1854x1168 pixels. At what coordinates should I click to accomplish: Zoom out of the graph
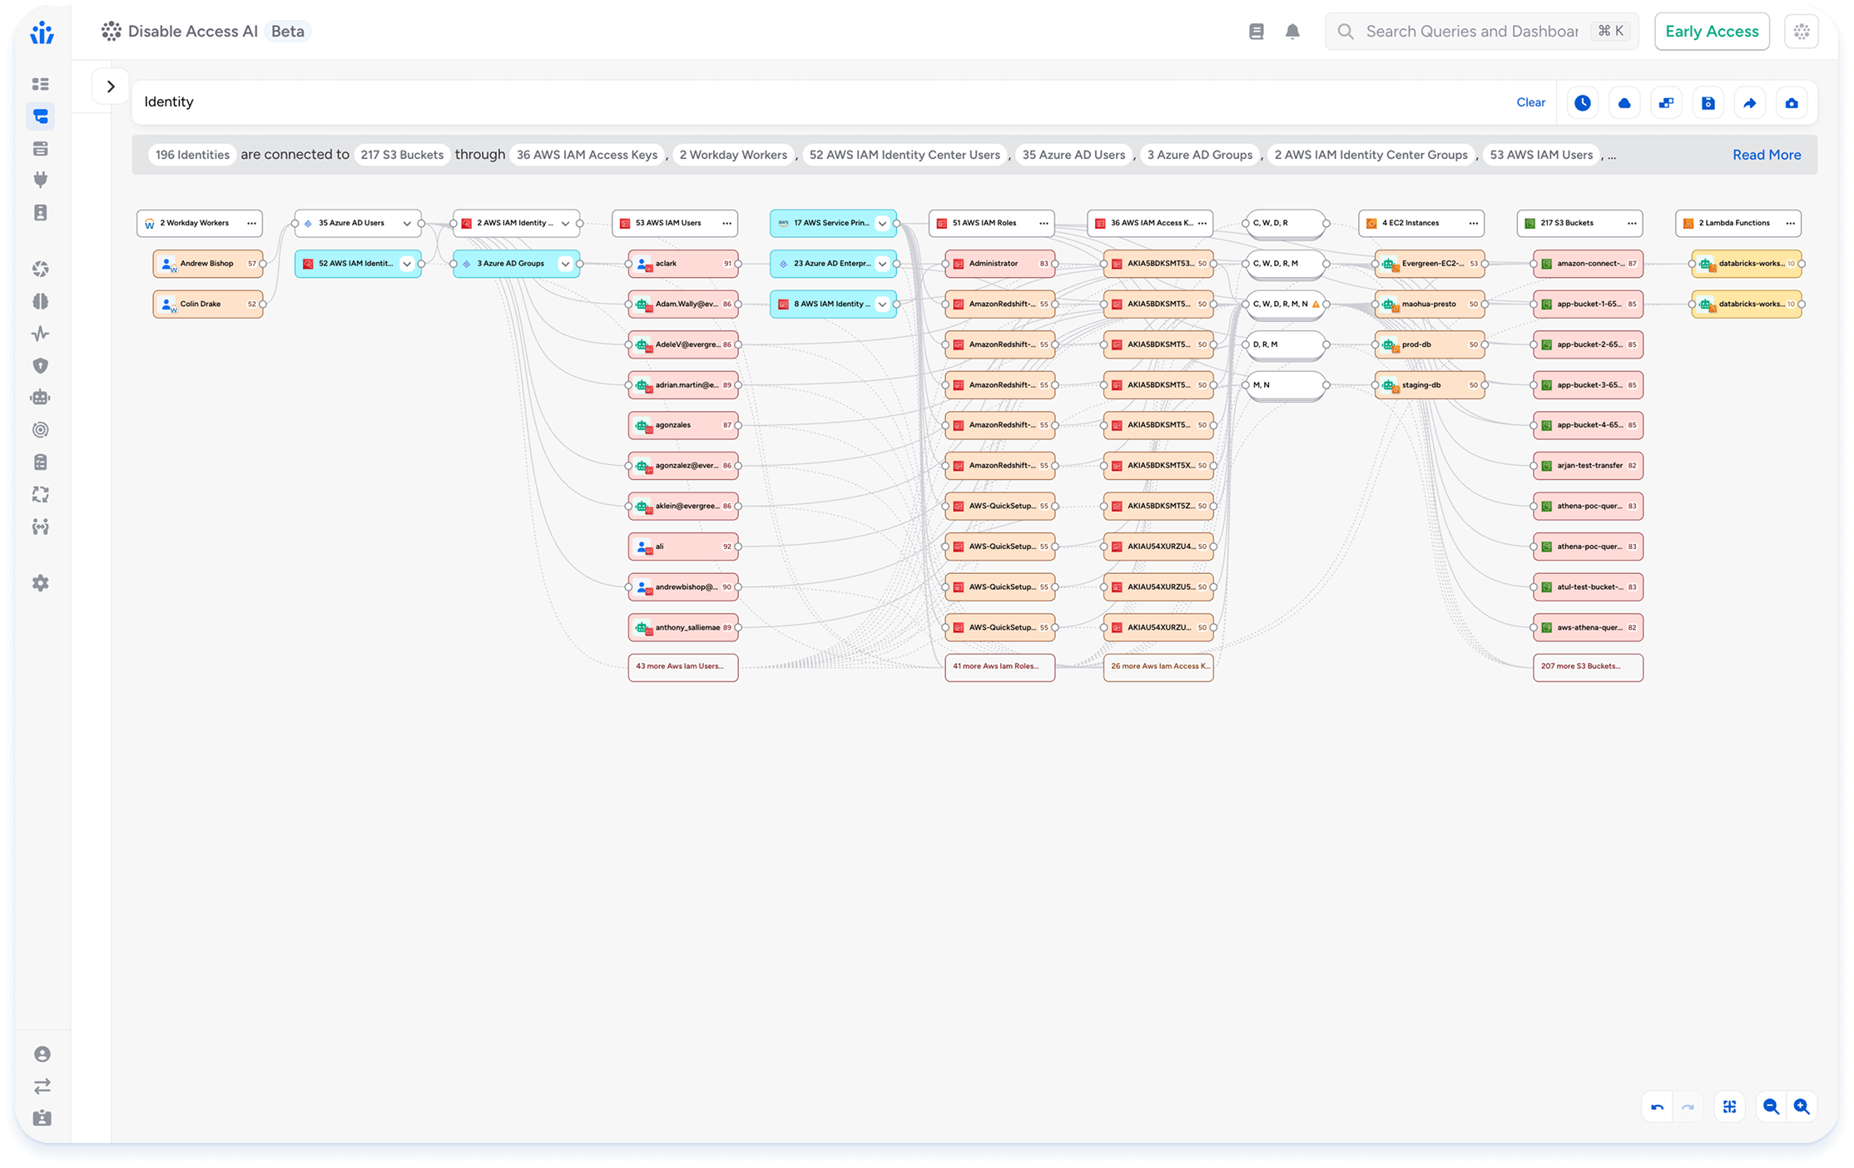[1771, 1106]
